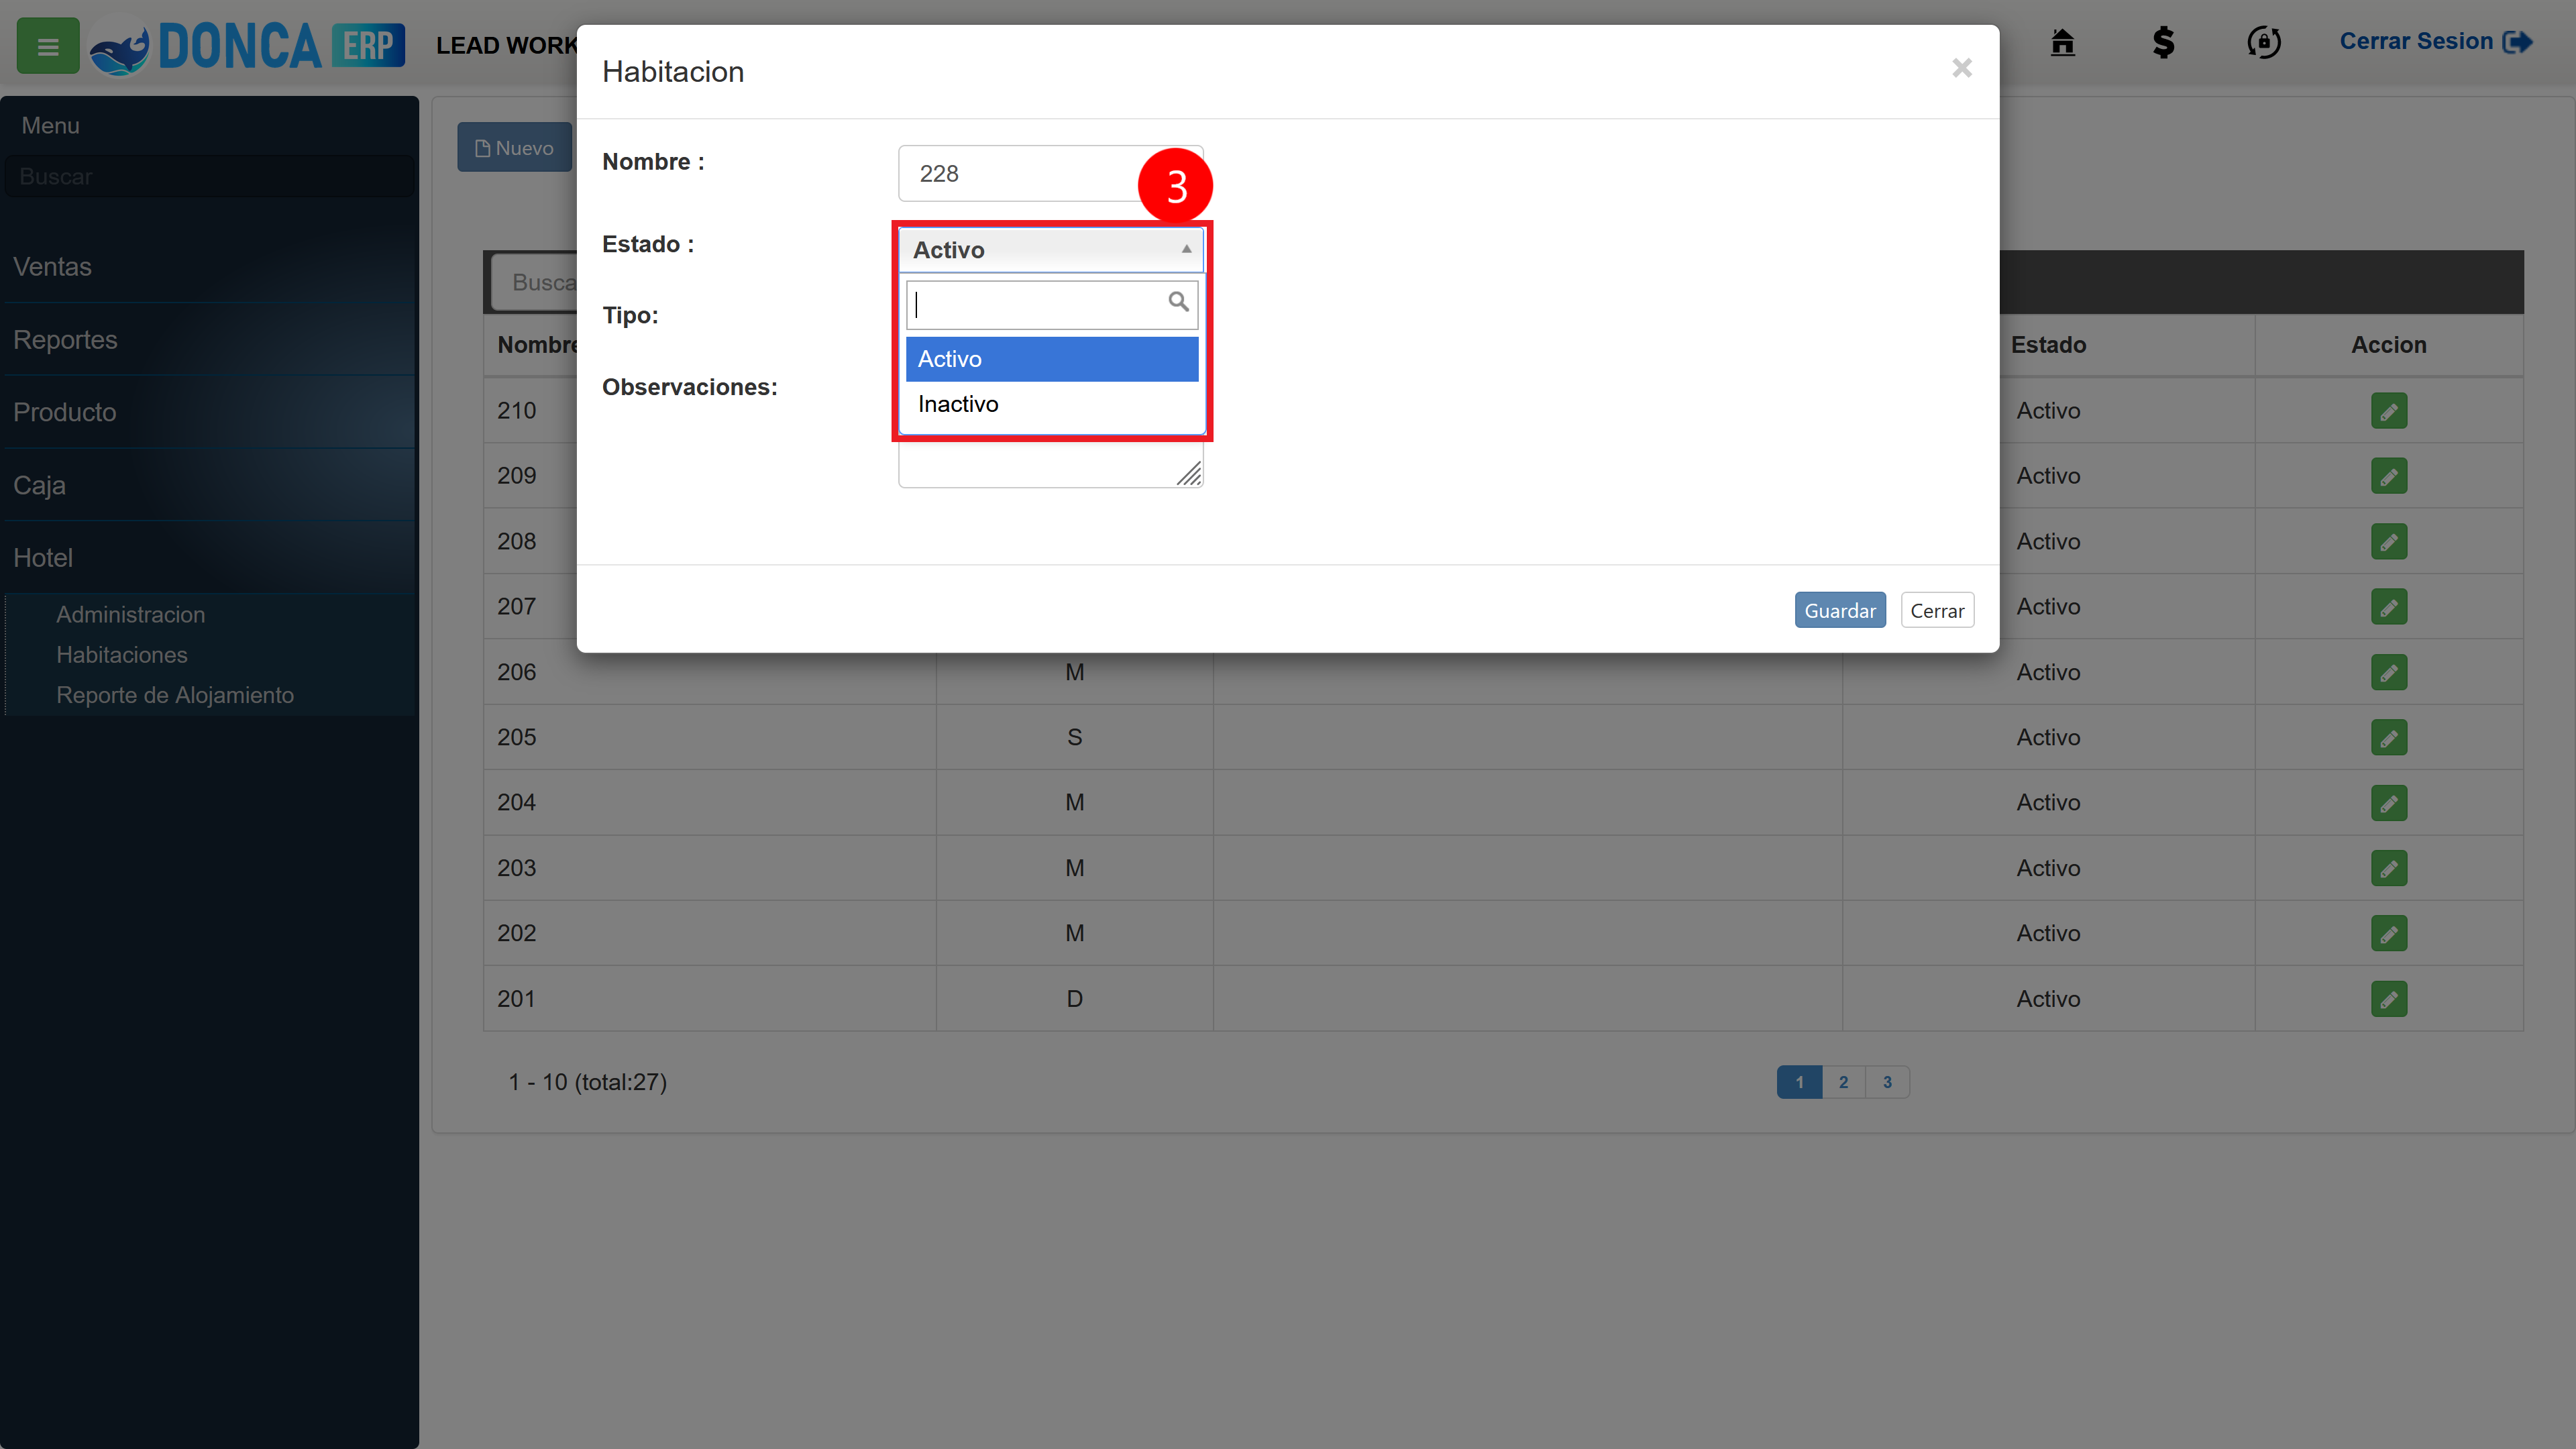Screen dimensions: 2576x1449
Task: Edit room 209 with the pencil icon
Action: pyautogui.click(x=2388, y=476)
